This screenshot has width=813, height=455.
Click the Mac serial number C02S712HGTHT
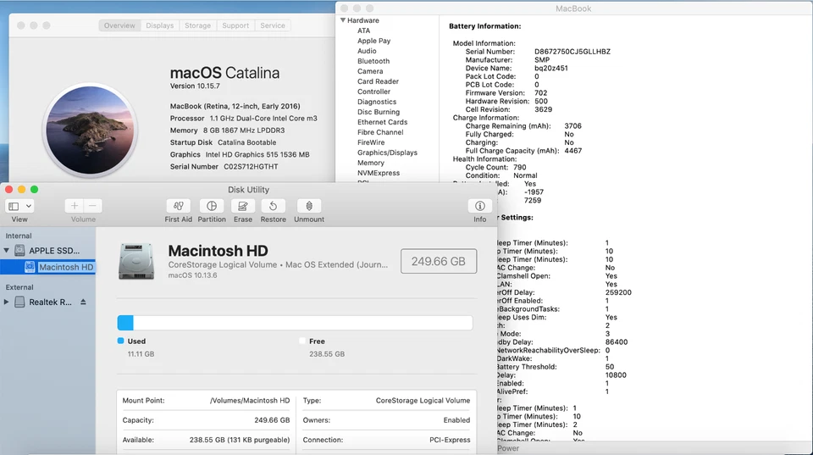pyautogui.click(x=251, y=167)
